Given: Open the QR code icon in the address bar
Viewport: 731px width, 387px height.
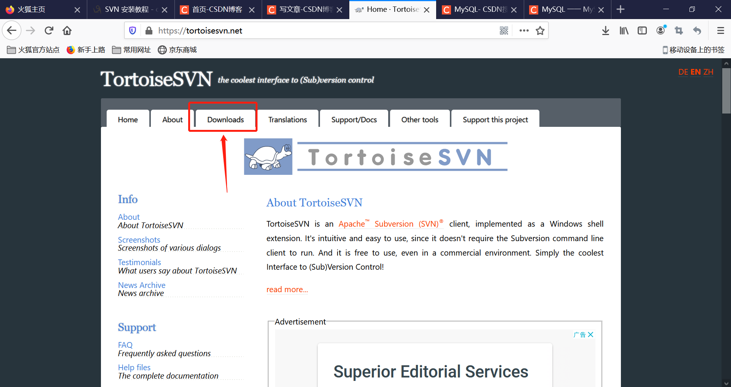Looking at the screenshot, I should pyautogui.click(x=504, y=30).
